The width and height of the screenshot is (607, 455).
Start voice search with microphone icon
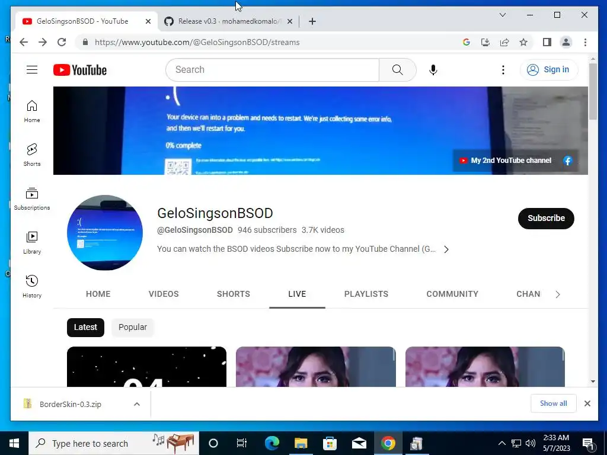click(x=433, y=70)
